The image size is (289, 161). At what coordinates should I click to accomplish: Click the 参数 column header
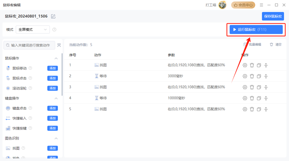click(x=171, y=55)
